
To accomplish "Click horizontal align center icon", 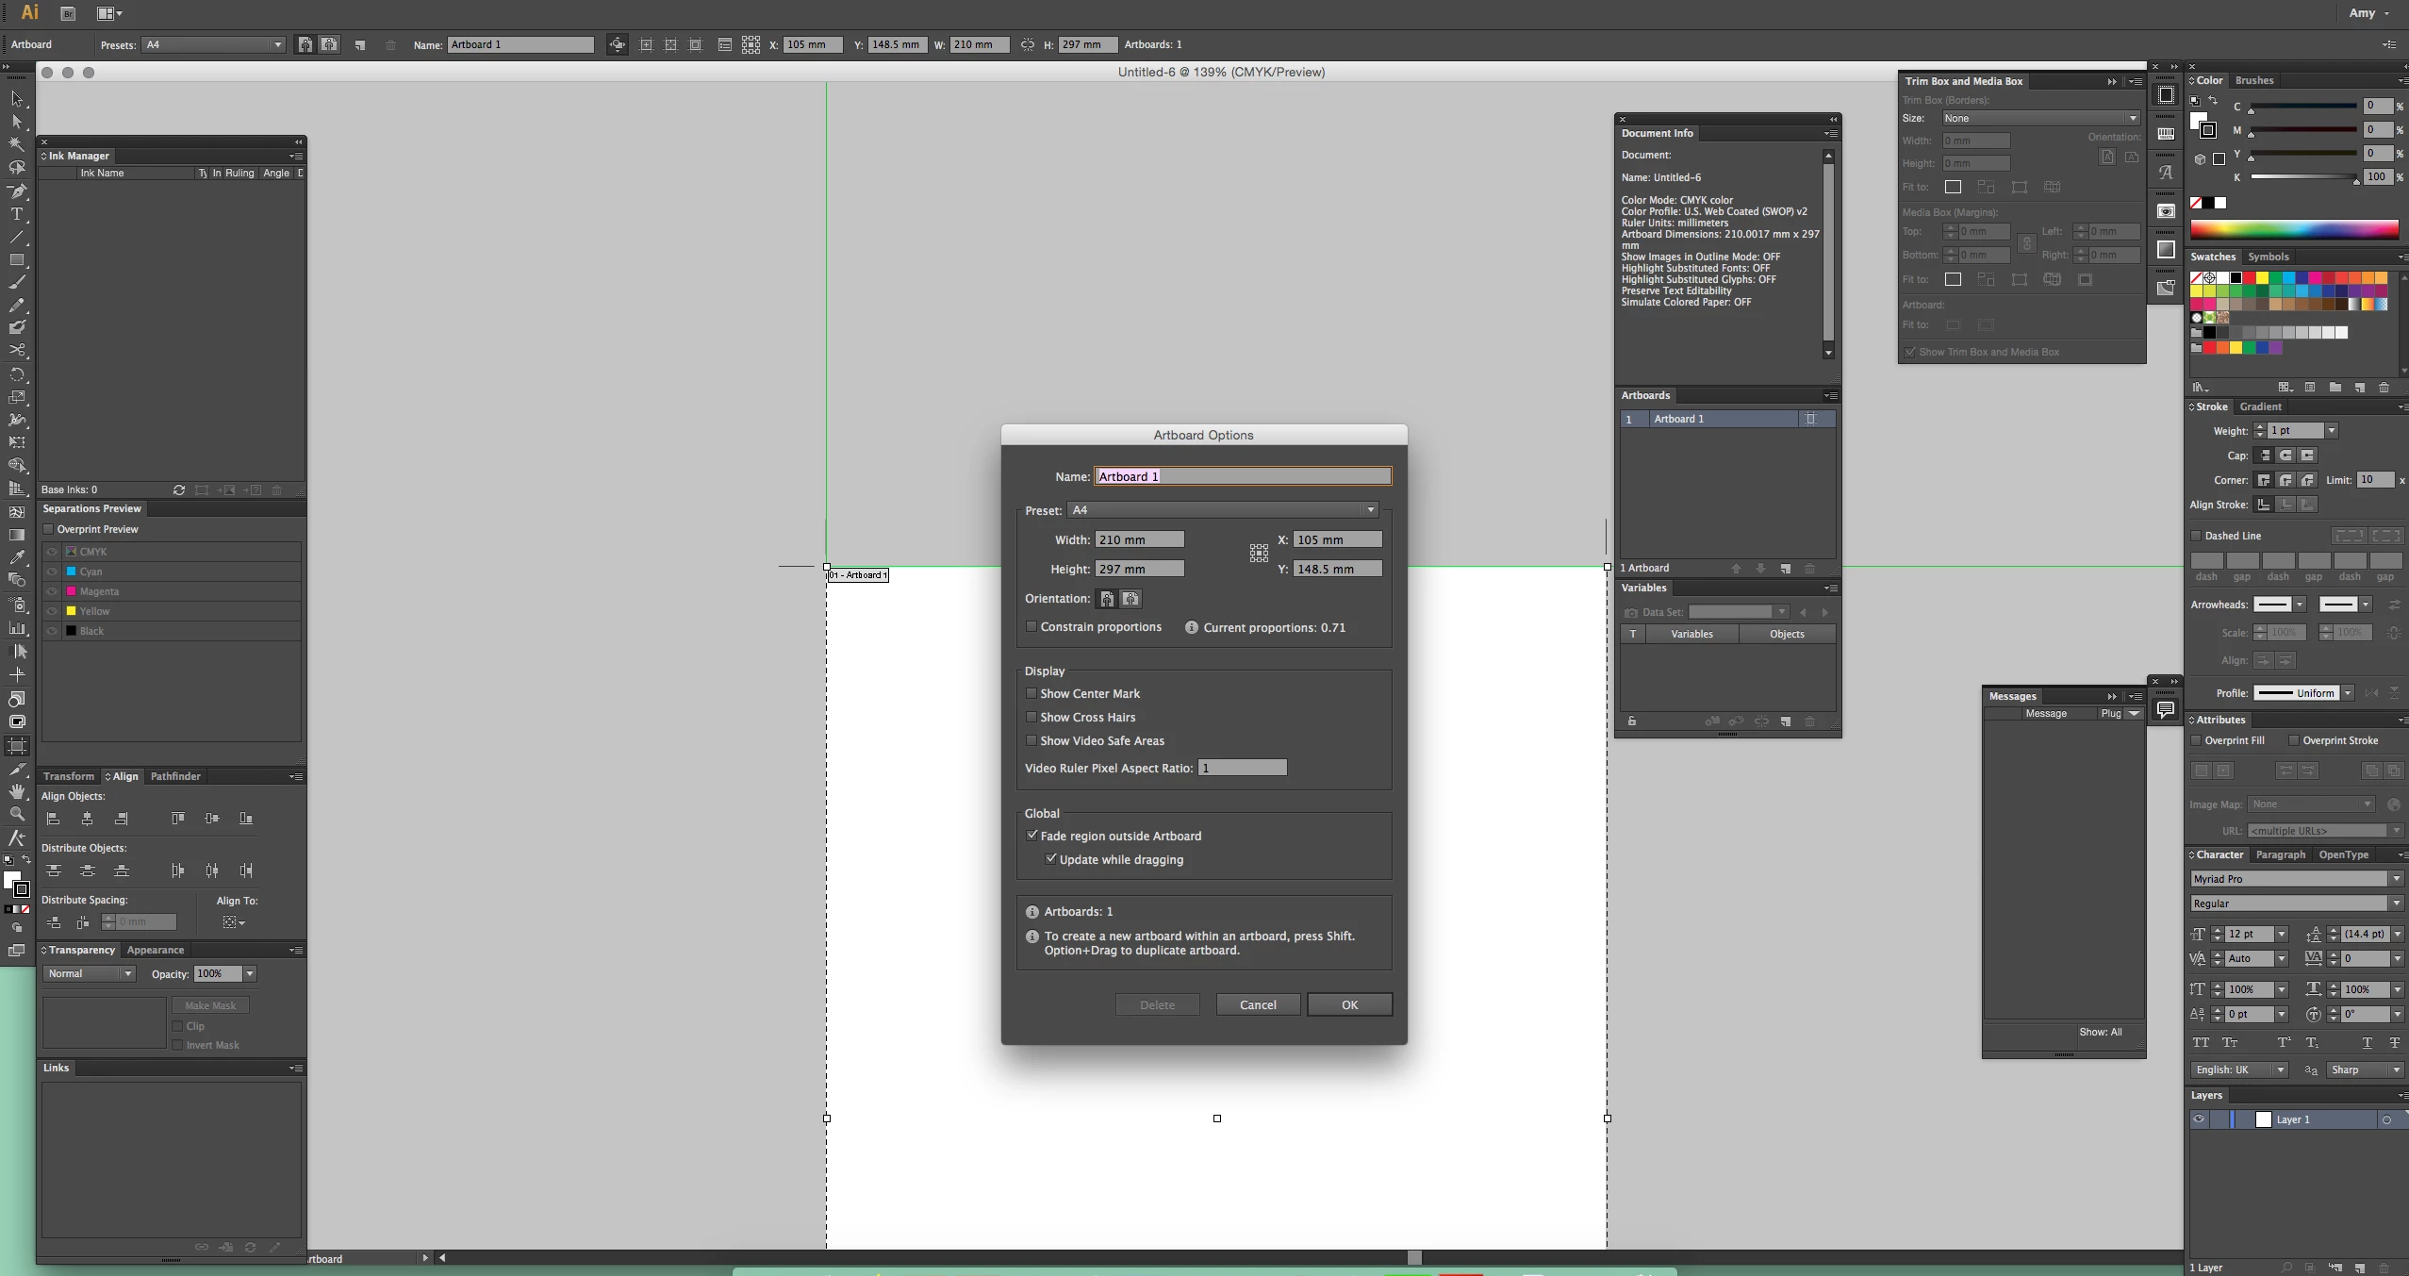I will (87, 819).
